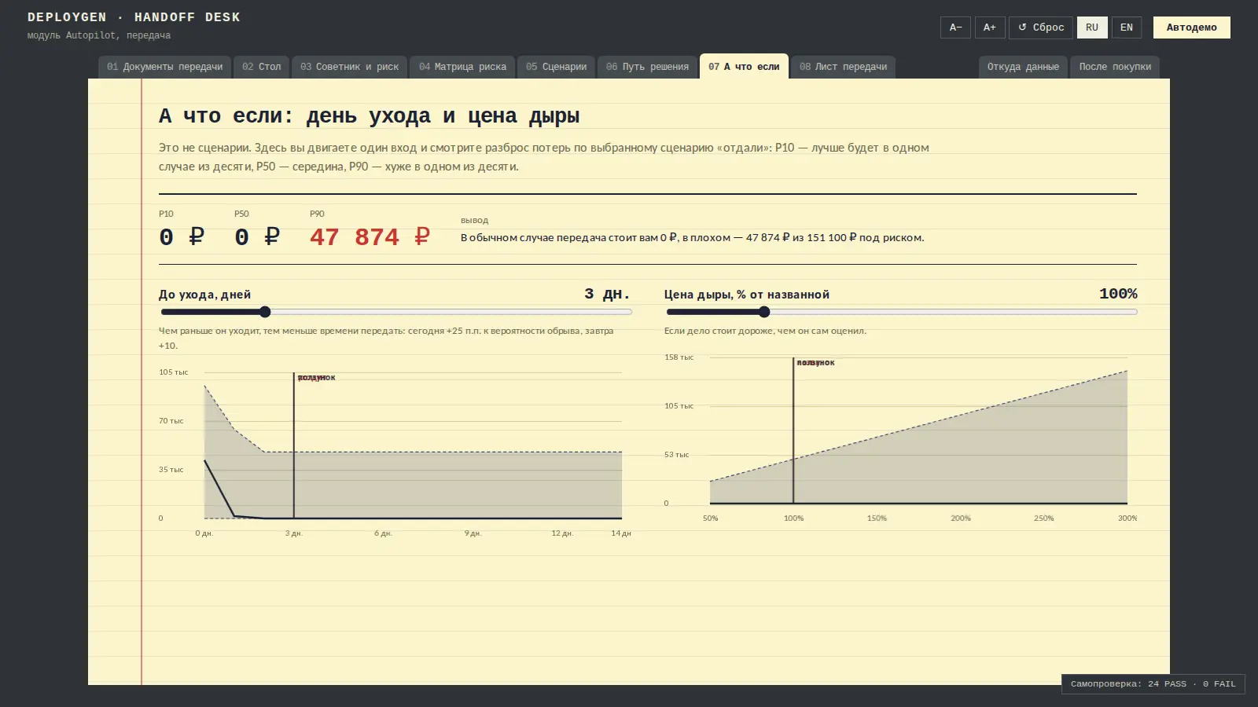Open tab 01 Документы передачи
Viewport: 1258px width, 707px height.
165,67
